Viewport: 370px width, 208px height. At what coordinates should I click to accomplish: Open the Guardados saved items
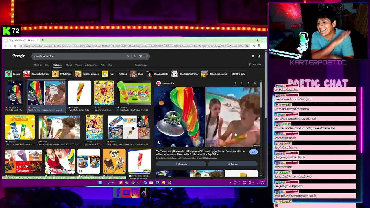[x=255, y=64]
